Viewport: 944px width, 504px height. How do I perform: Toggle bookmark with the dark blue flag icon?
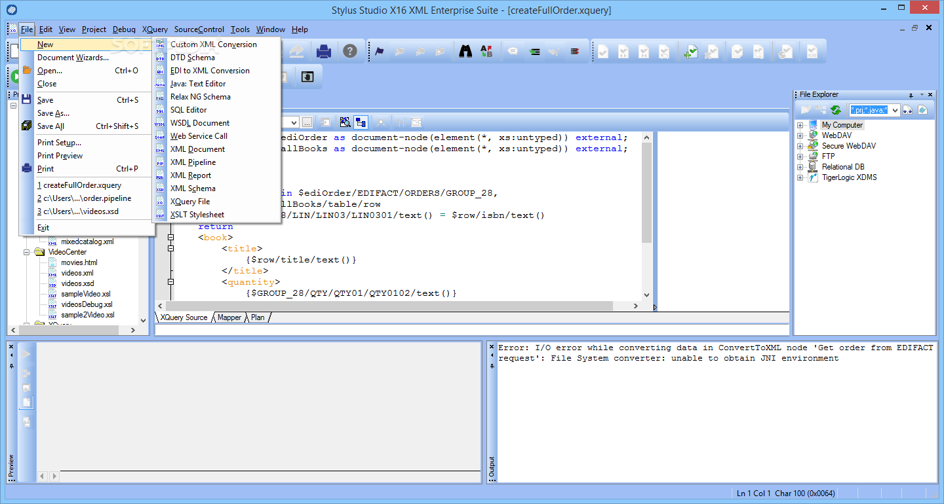(x=380, y=51)
